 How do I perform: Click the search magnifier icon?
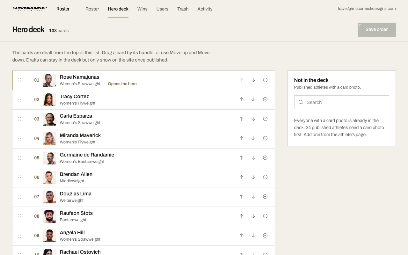tap(301, 102)
